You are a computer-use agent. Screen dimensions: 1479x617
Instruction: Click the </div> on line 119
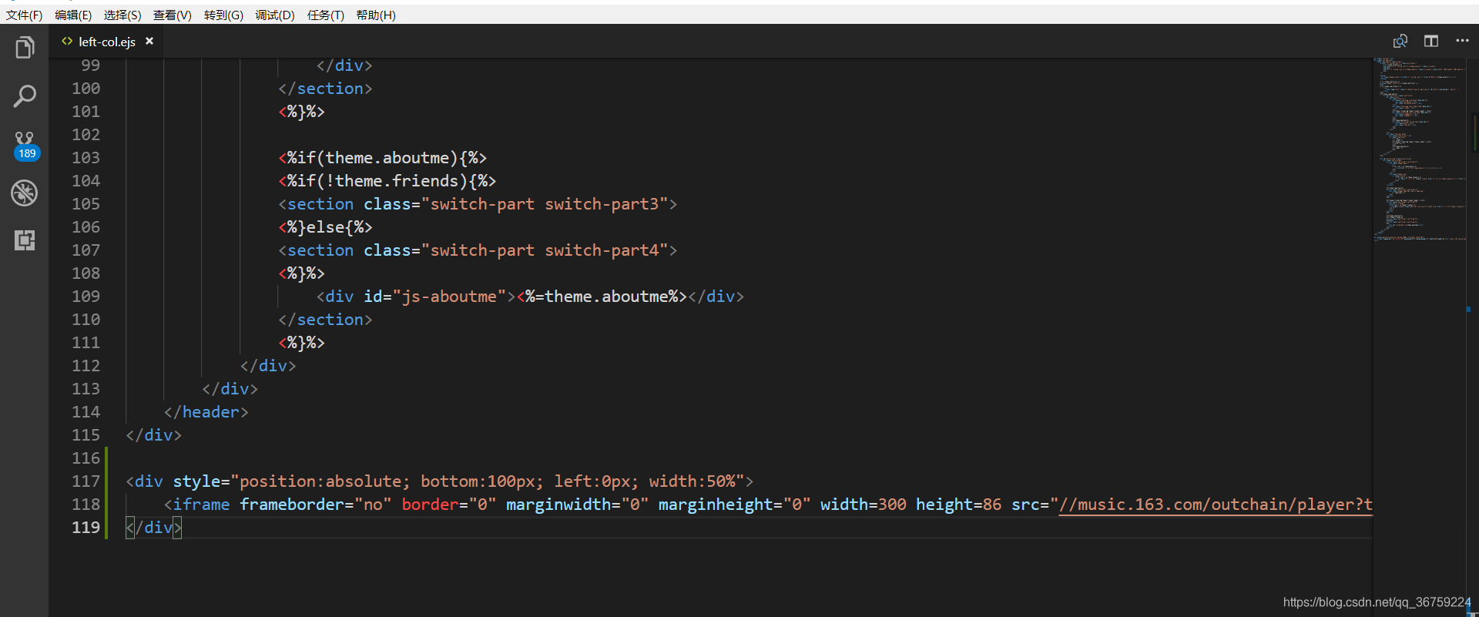154,528
